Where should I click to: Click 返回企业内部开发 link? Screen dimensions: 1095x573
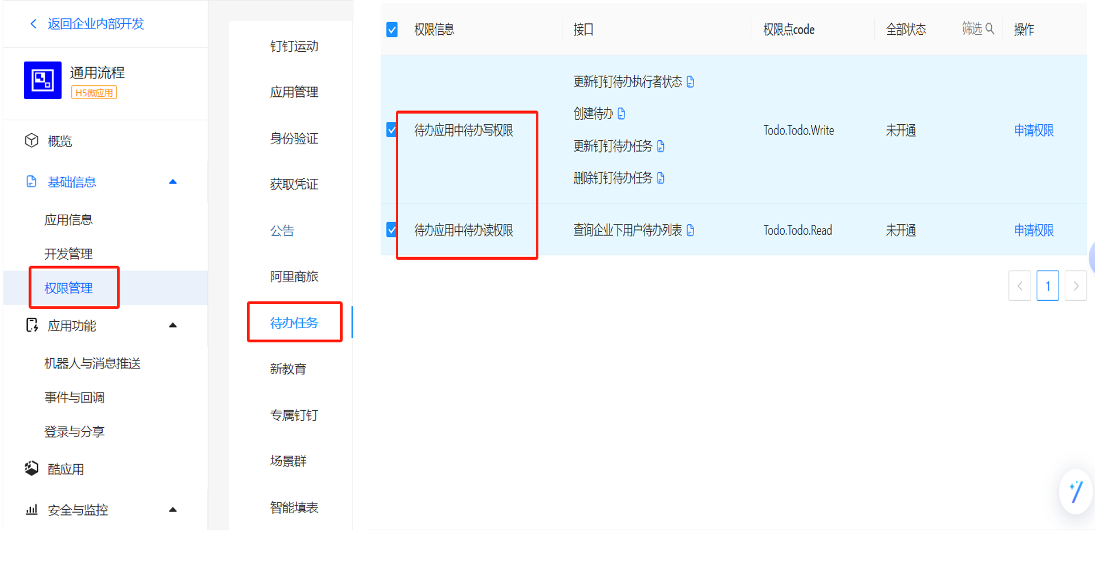point(96,23)
